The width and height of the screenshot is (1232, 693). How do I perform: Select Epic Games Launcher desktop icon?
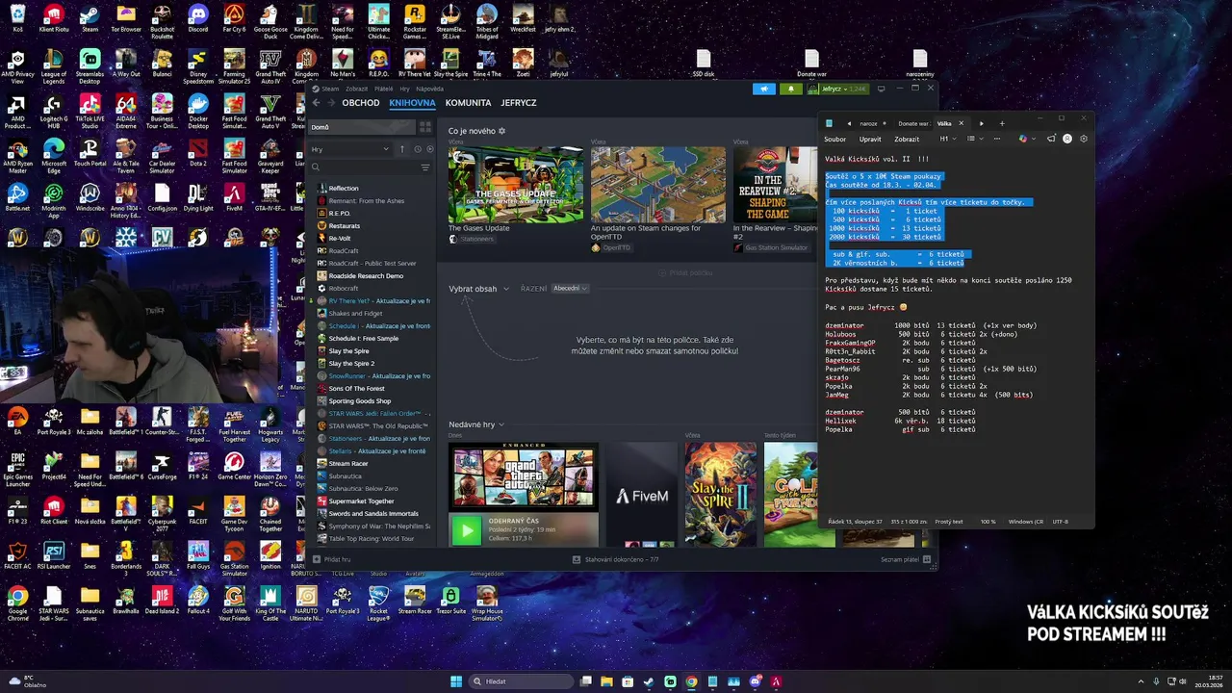(17, 468)
